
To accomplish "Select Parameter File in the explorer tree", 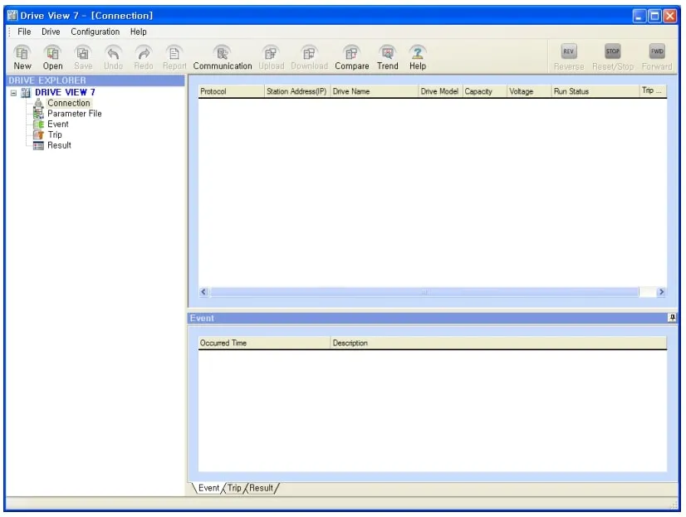I will (x=76, y=113).
